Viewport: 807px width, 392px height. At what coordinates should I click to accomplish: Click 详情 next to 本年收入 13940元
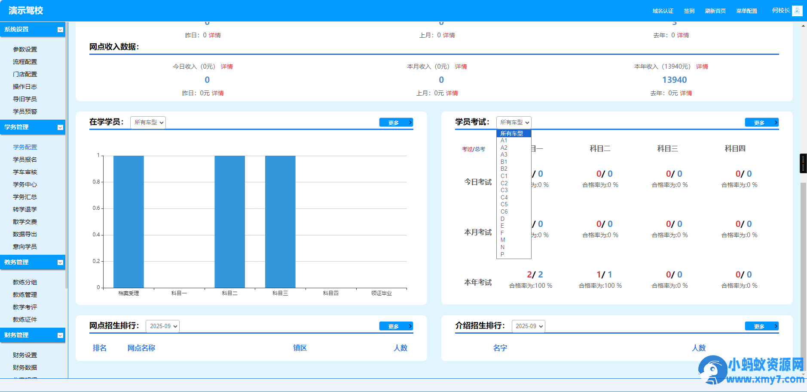[702, 66]
